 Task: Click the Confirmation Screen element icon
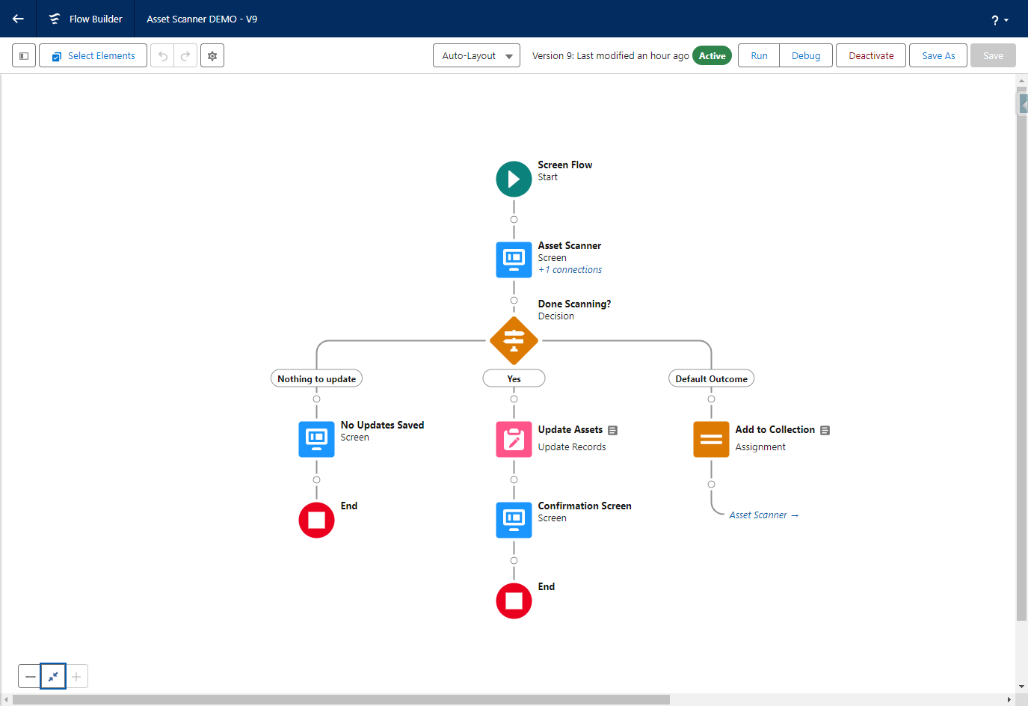[x=514, y=520]
